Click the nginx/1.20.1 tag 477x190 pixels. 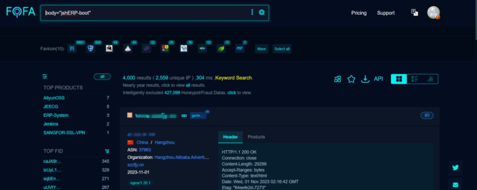point(140,183)
